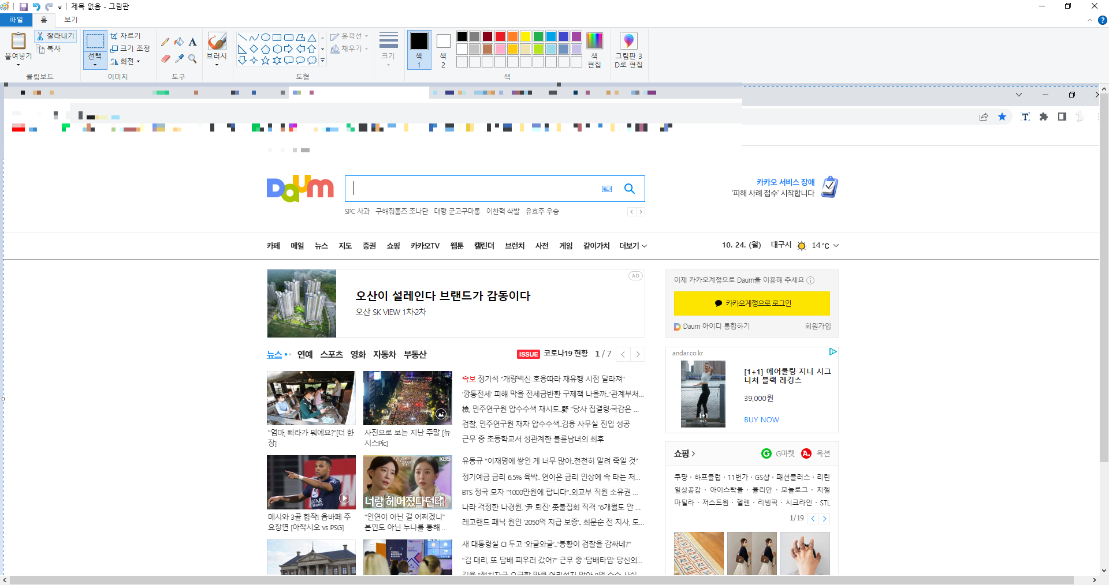Click the 카카오계정으로 로그인 yellow button
The width and height of the screenshot is (1109, 585).
(751, 303)
